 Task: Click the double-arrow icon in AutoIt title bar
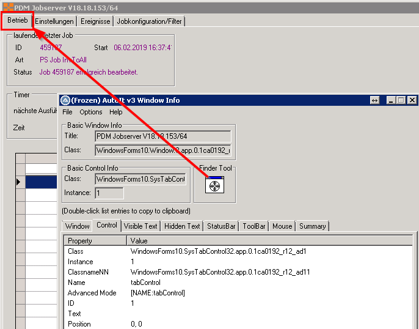point(375,100)
